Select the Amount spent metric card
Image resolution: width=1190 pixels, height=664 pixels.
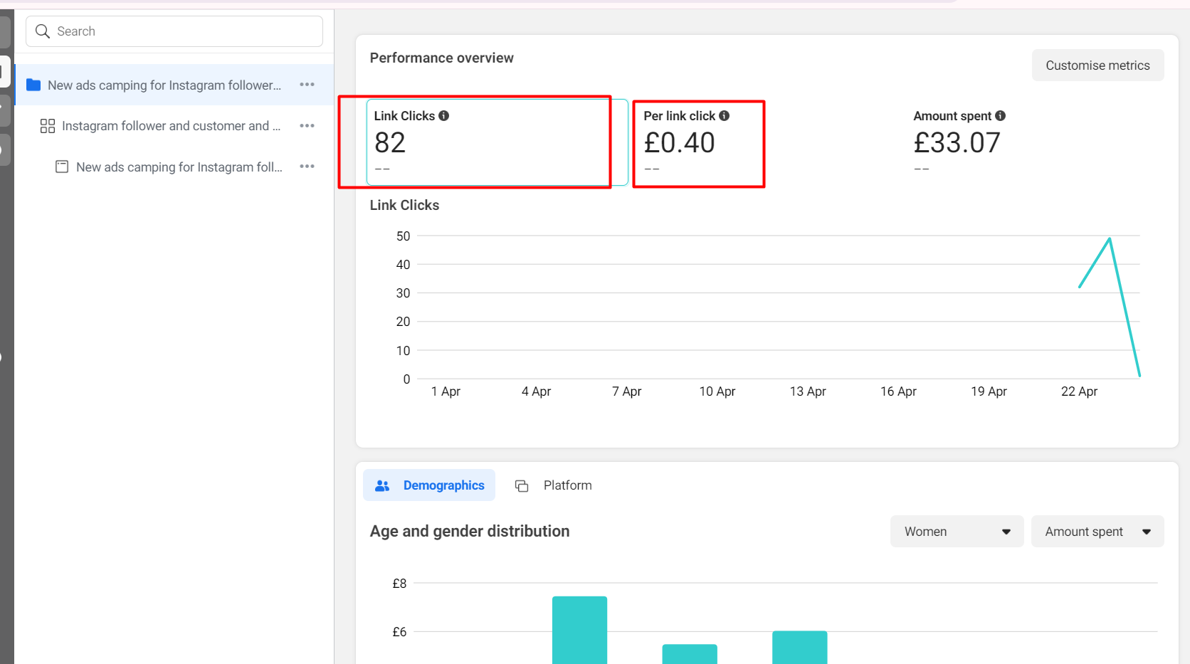coord(958,142)
